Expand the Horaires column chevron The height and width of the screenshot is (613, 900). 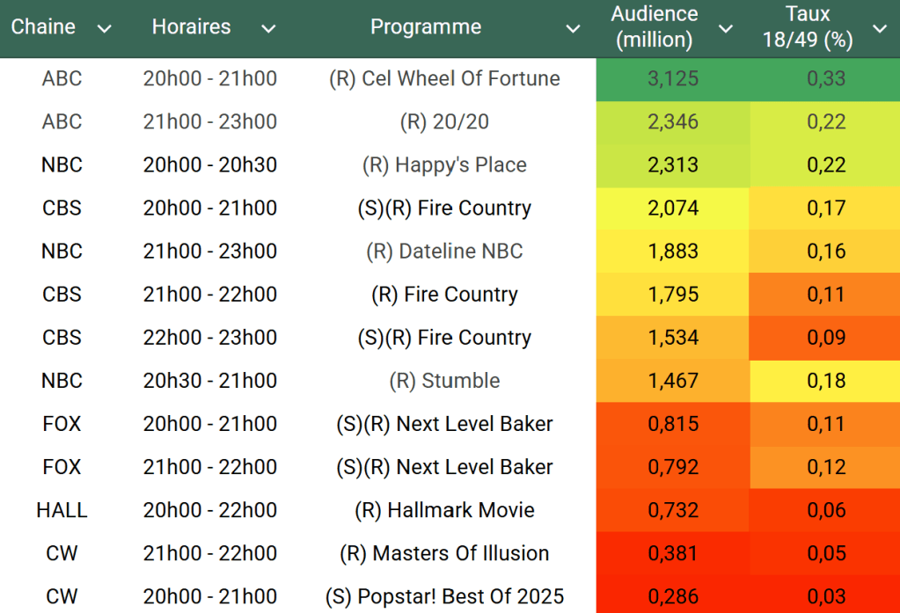click(268, 29)
